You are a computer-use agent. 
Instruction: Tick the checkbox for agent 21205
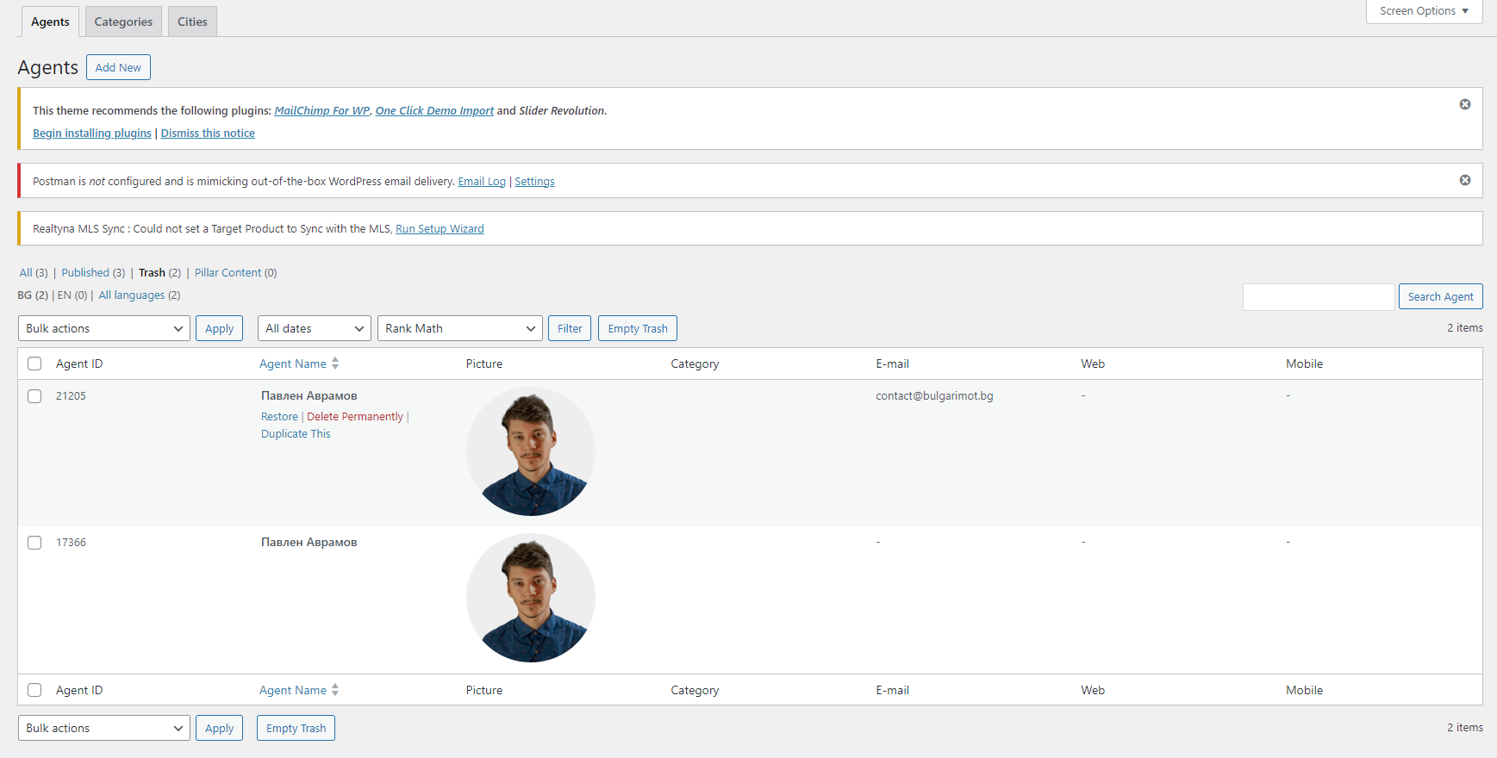34,396
